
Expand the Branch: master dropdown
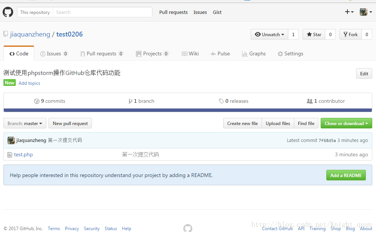(x=25, y=123)
